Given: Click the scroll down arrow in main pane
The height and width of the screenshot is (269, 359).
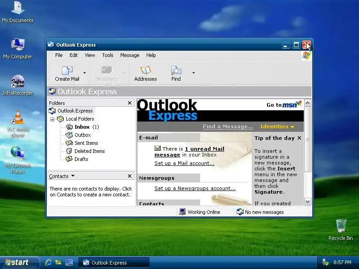Looking at the screenshot, I should (307, 201).
